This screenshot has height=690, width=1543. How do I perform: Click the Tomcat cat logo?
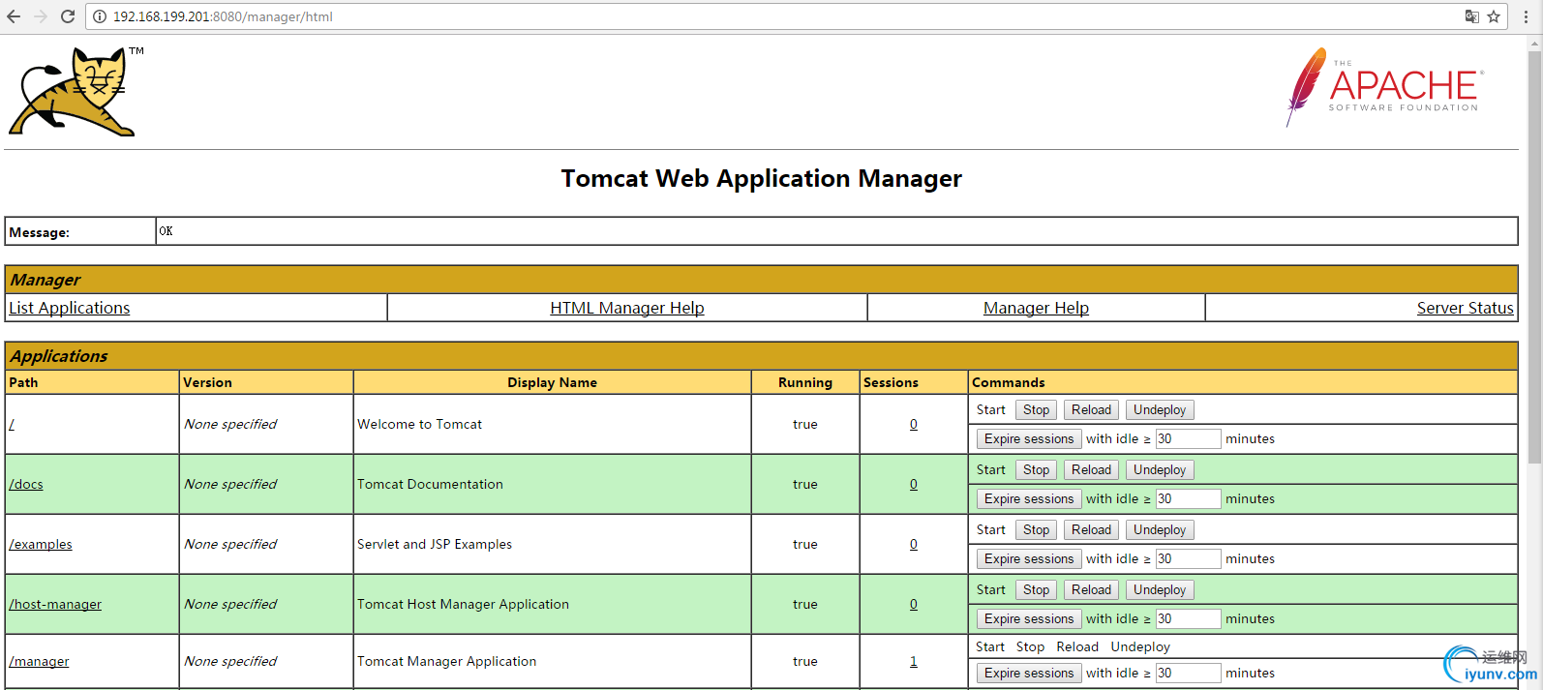pos(76,92)
